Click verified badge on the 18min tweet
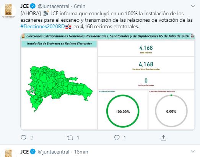200x157 pixels. coord(33,152)
